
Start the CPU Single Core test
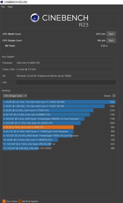pyautogui.click(x=111, y=41)
